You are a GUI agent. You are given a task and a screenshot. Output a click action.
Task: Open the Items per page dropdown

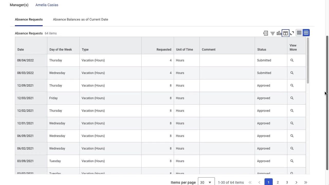coord(206,181)
